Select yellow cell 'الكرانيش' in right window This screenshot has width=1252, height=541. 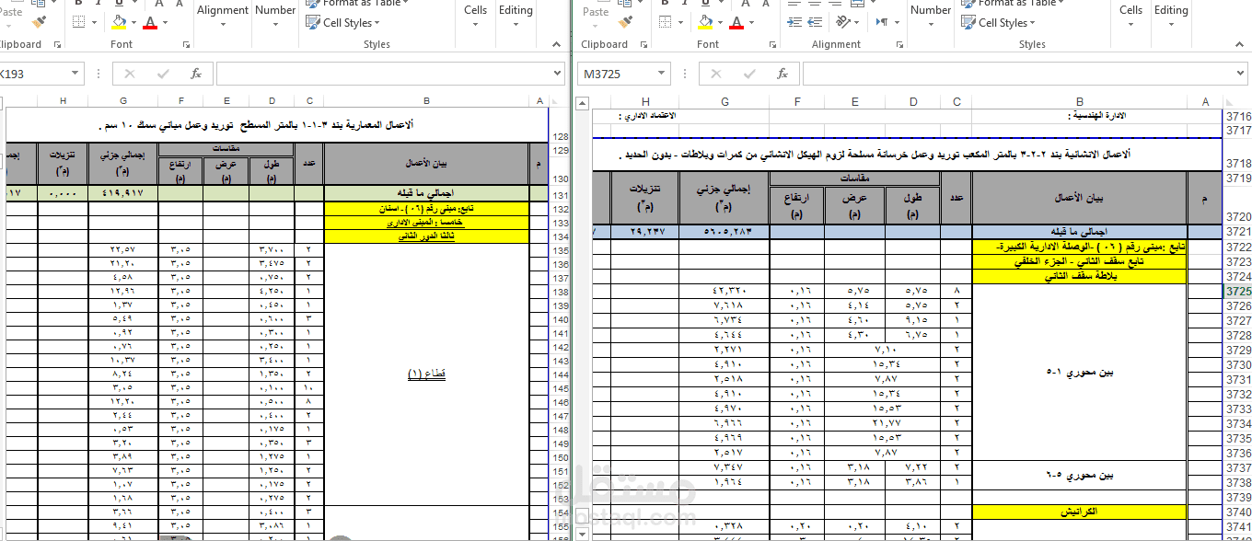(1079, 512)
